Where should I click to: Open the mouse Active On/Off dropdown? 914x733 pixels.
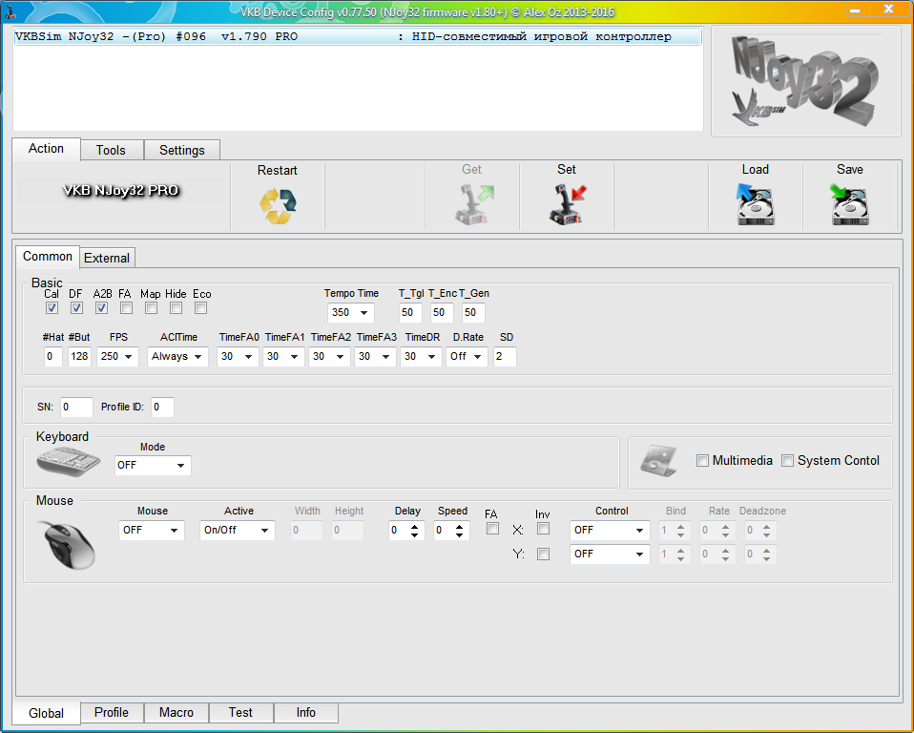pos(238,530)
